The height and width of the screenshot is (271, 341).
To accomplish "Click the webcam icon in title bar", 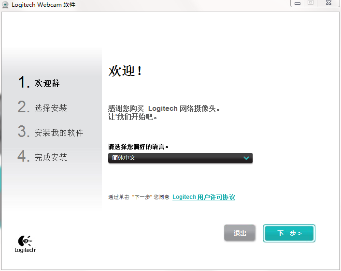I will point(5,5).
